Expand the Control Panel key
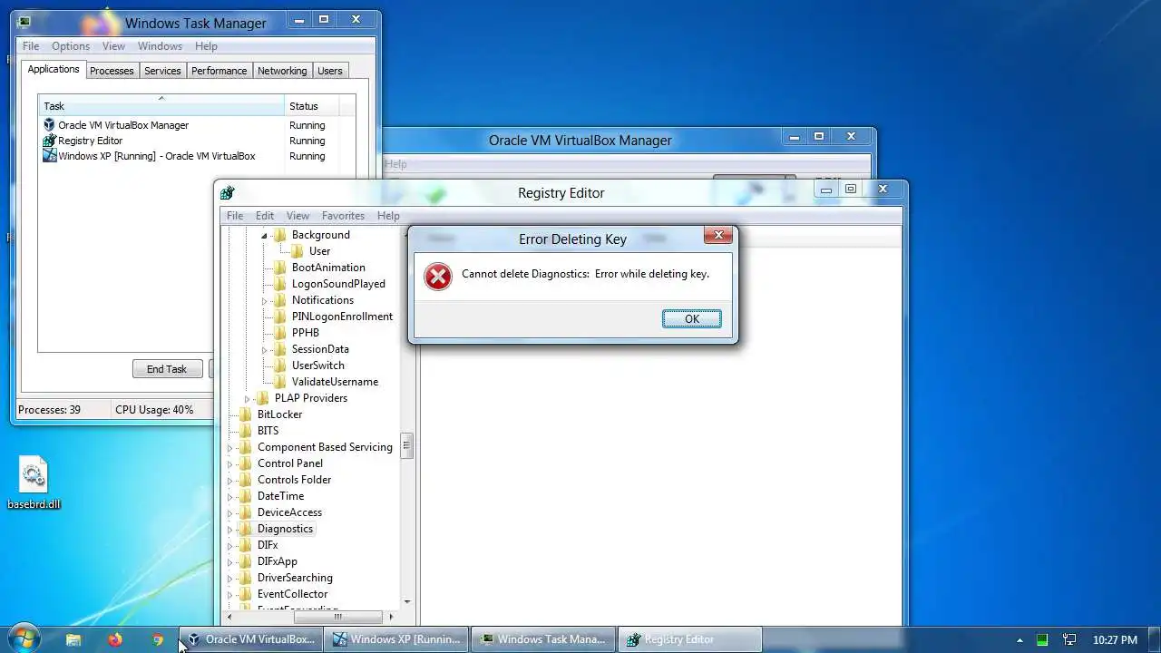 [230, 463]
